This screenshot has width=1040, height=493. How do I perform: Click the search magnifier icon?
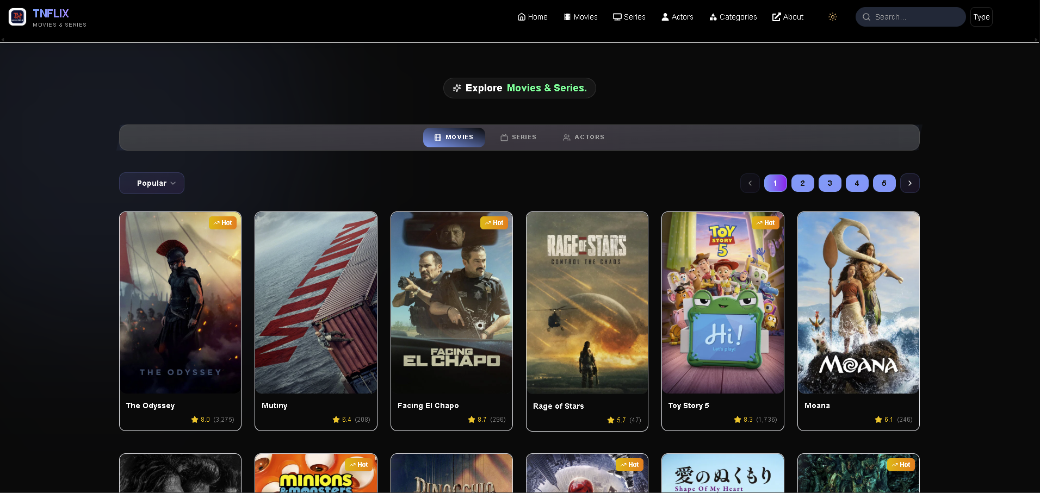[866, 17]
